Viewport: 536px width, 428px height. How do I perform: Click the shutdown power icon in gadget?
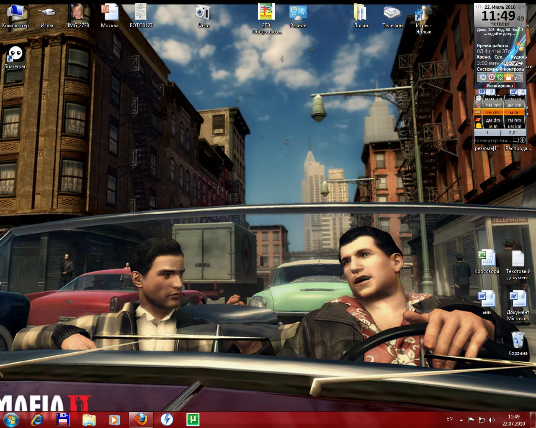pyautogui.click(x=483, y=77)
